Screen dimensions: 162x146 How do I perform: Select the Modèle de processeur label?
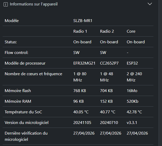pyautogui.click(x=25, y=63)
